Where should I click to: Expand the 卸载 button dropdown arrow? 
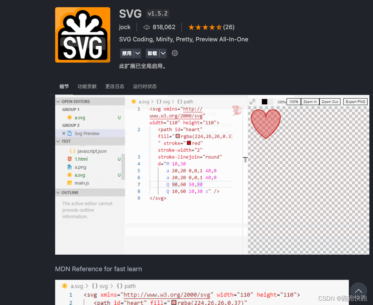(163, 53)
